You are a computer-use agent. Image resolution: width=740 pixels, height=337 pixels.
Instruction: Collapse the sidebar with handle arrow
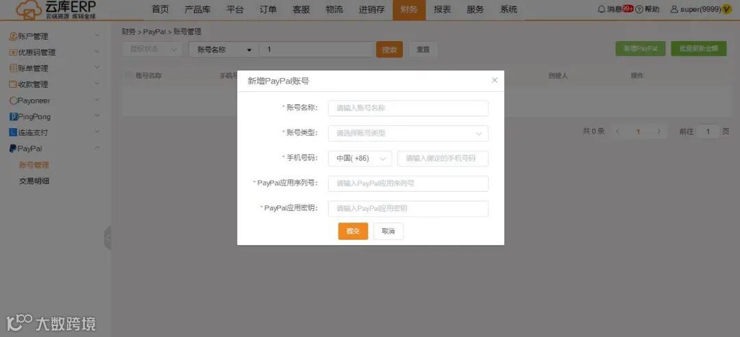click(x=108, y=238)
